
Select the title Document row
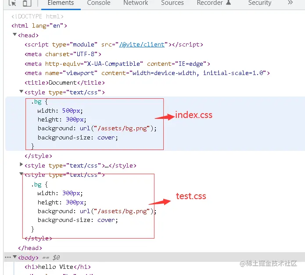(65, 83)
